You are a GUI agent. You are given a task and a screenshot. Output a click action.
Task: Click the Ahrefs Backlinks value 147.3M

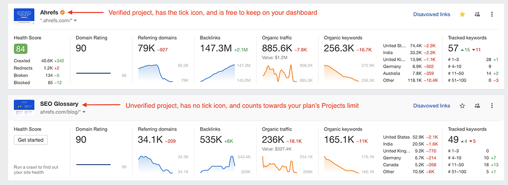216,48
